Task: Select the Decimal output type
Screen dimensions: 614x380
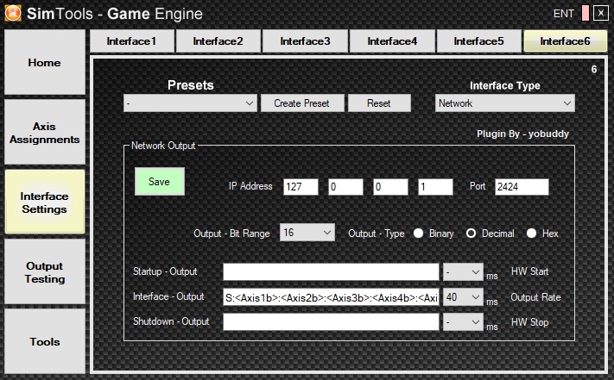Action: click(x=472, y=234)
